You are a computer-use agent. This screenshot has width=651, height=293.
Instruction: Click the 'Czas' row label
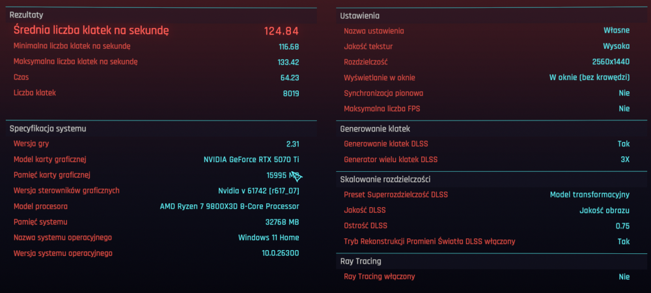(21, 77)
